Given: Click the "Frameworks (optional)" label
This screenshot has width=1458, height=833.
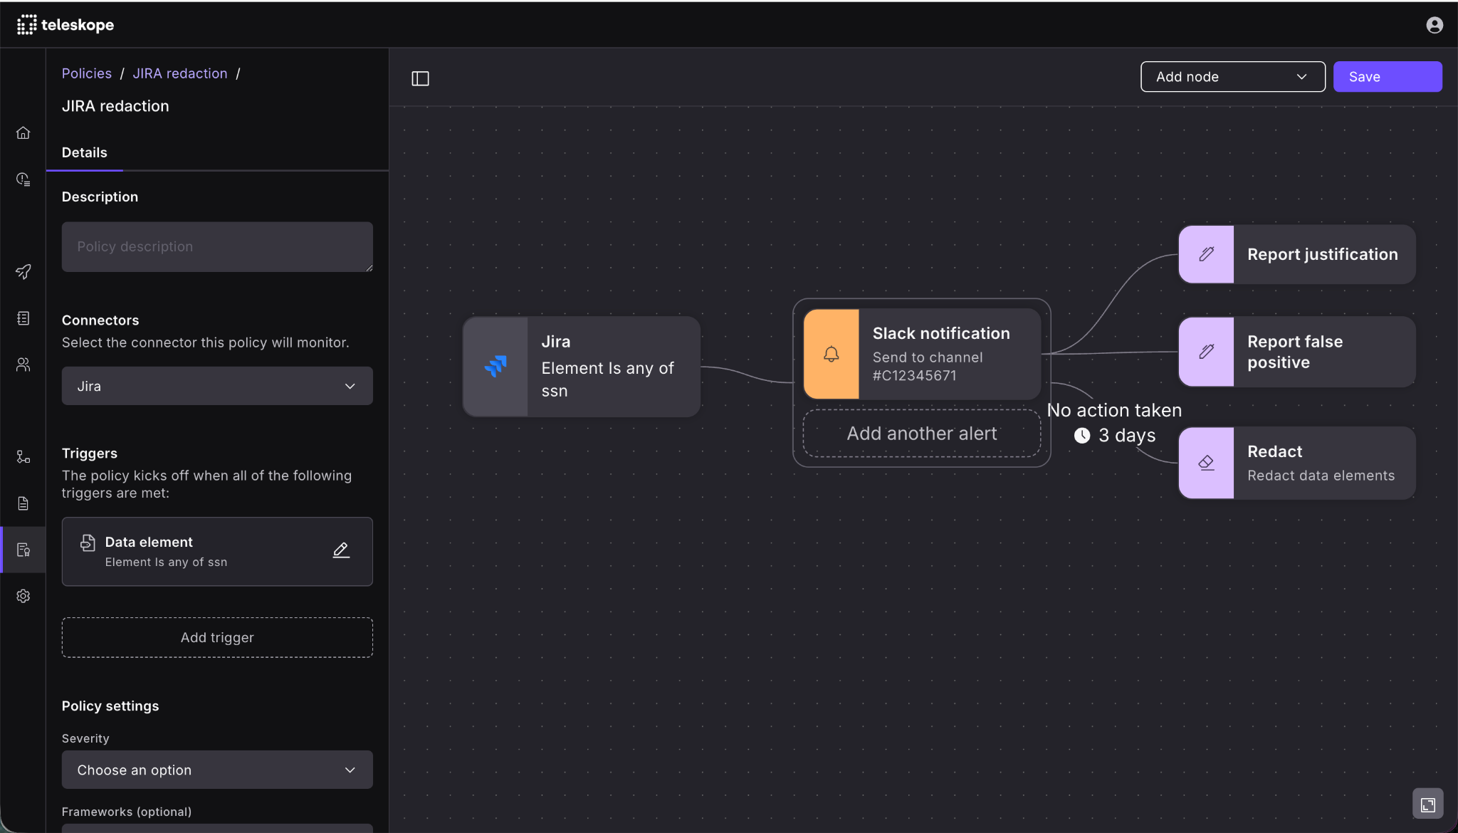Looking at the screenshot, I should click(x=127, y=812).
